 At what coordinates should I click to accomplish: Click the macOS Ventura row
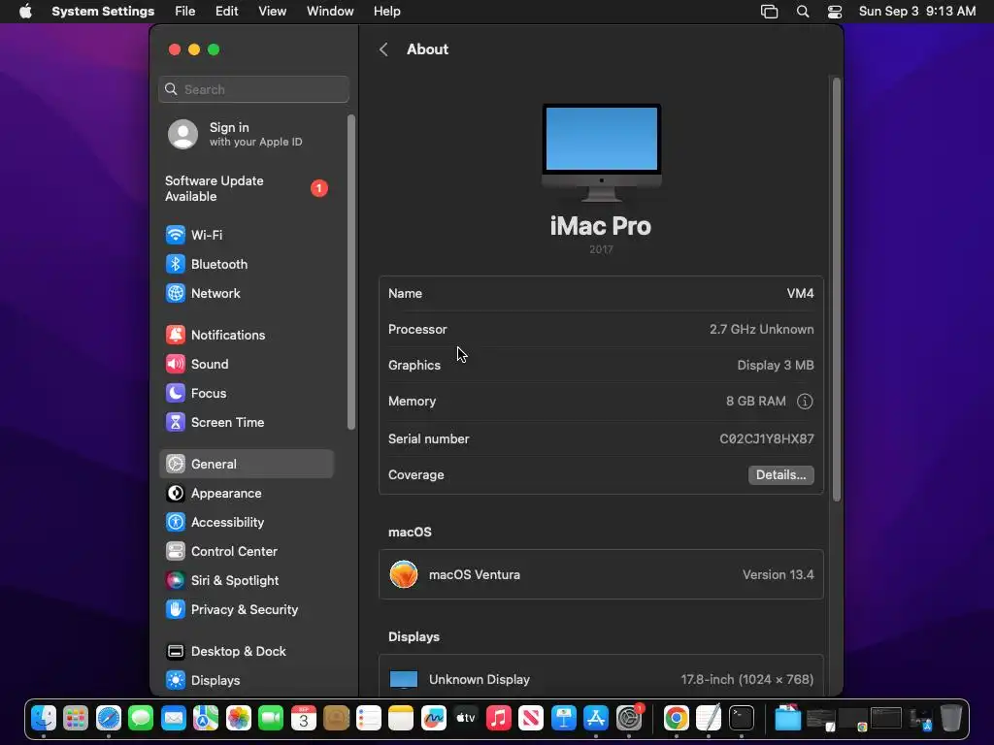coord(601,574)
